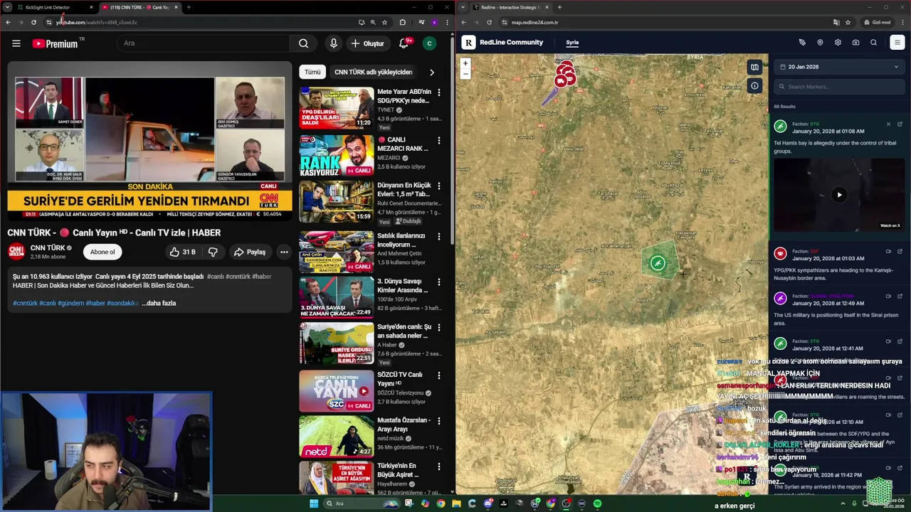Like the video with 31 B button
Viewport: 911px width, 512px height.
tap(183, 252)
